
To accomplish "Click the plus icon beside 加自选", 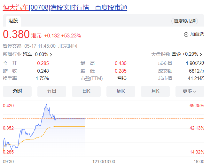I will [x=186, y=35].
